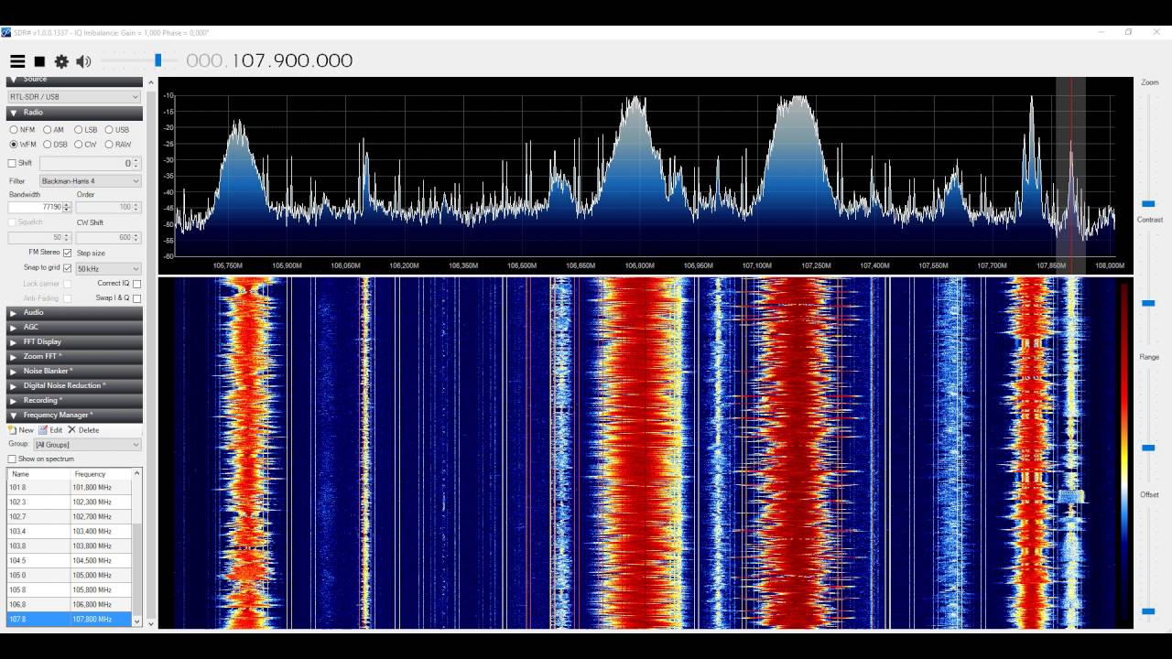Open the 50 kHz step size dropdown
The height and width of the screenshot is (659, 1172).
(x=108, y=269)
